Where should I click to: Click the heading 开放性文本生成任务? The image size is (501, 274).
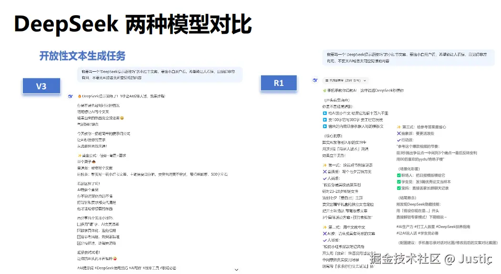click(82, 56)
